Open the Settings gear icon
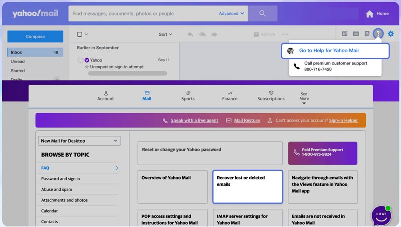401x227 pixels. (x=391, y=34)
